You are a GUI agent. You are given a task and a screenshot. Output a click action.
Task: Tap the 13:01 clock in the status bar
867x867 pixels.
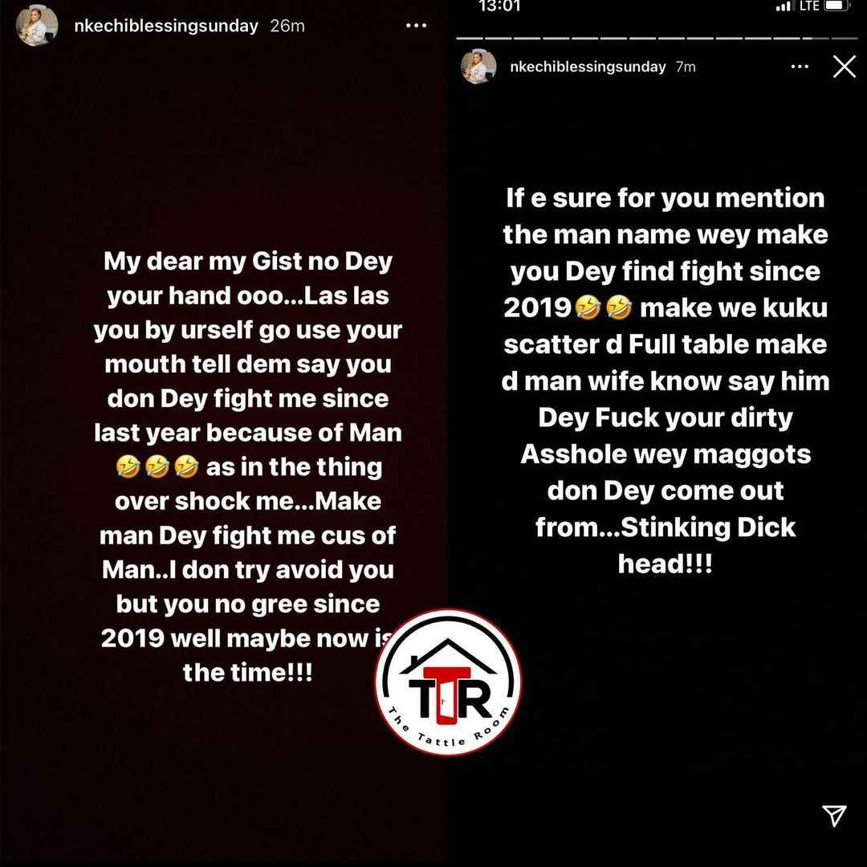(x=499, y=6)
